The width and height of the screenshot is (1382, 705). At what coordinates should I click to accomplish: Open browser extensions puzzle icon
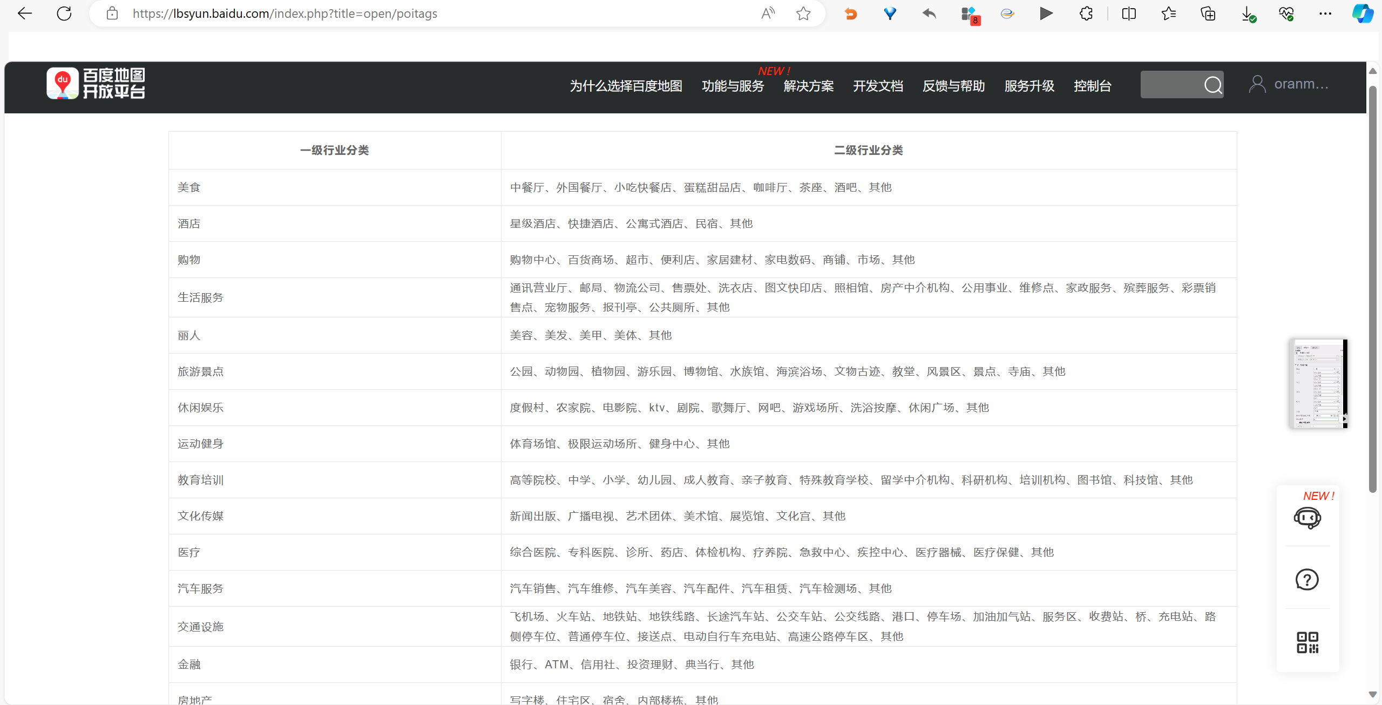click(x=1086, y=13)
